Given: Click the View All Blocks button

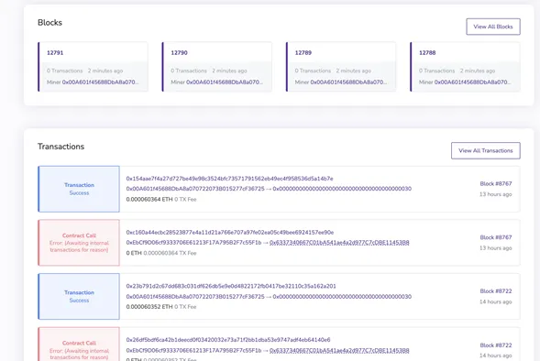Looking at the screenshot, I should coord(493,27).
